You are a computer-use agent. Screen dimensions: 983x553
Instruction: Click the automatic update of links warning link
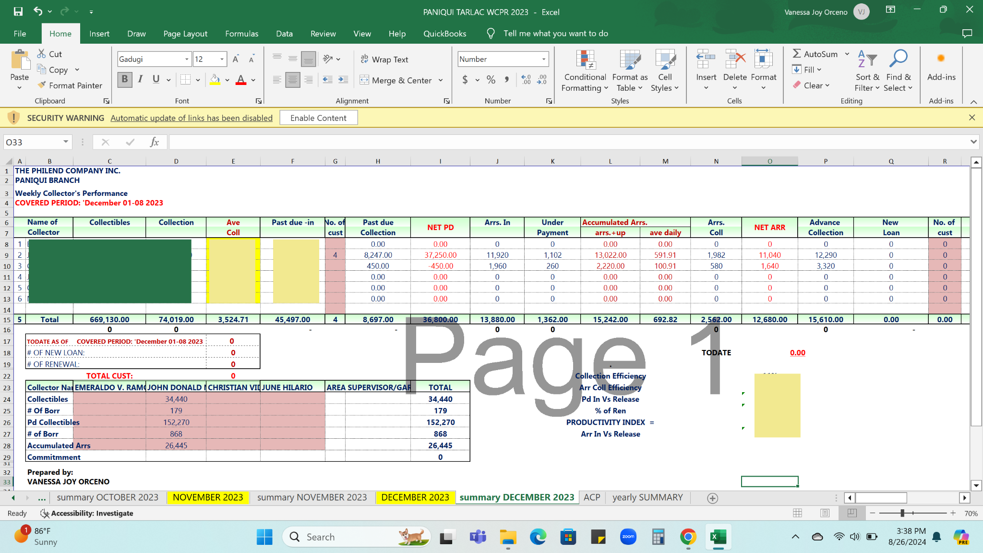(x=192, y=118)
